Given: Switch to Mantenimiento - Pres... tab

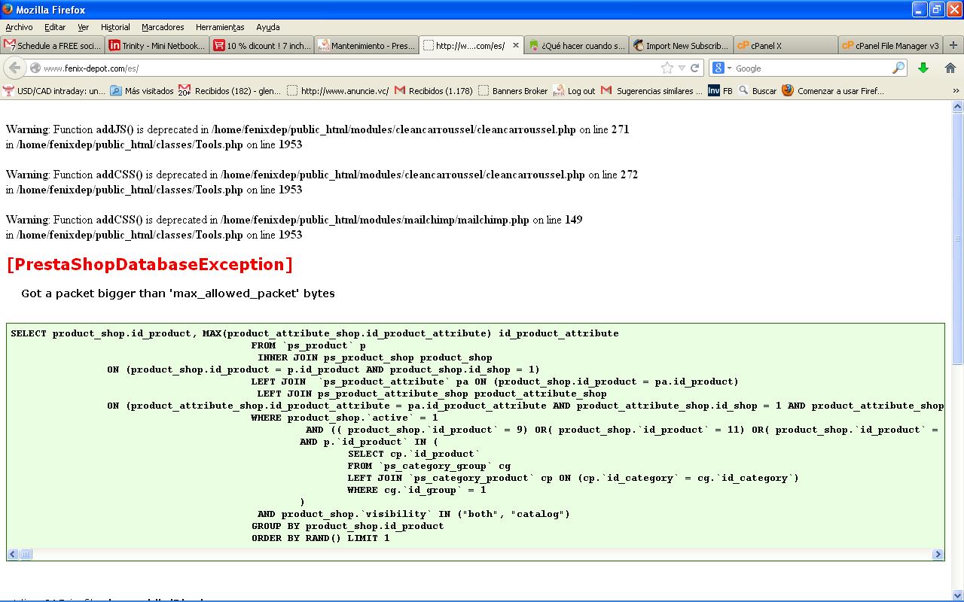Looking at the screenshot, I should (366, 45).
